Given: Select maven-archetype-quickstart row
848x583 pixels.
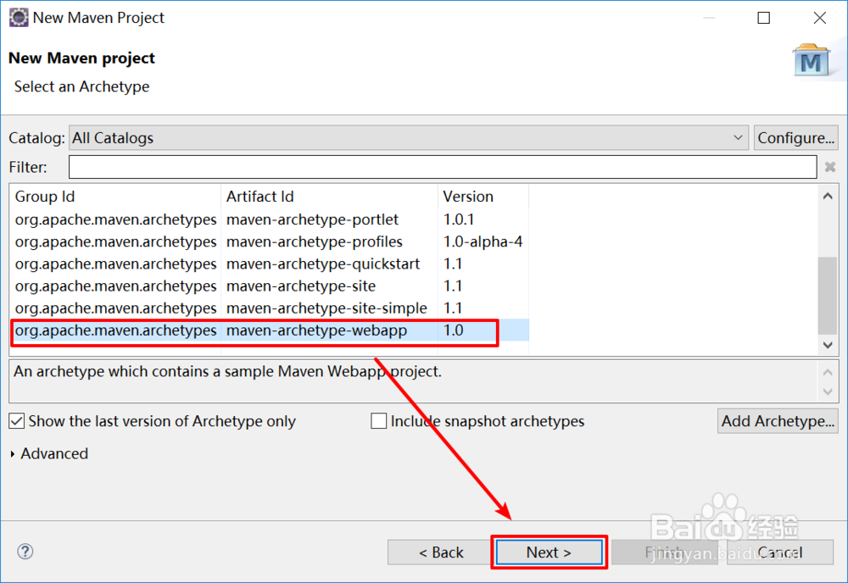Looking at the screenshot, I should [x=270, y=264].
